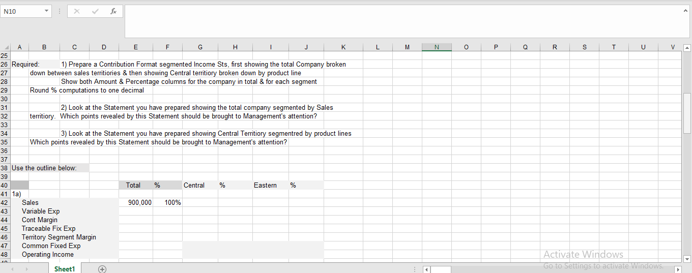Screen dimensions: 692x273
Task: Click the 'Operating Income' row label
Action: pyautogui.click(x=48, y=255)
